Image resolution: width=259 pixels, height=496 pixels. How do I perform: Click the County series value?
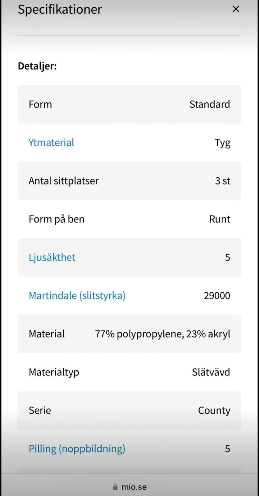(x=214, y=410)
